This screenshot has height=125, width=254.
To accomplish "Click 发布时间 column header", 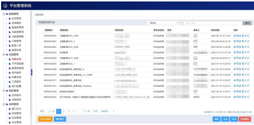I will point(215,30).
